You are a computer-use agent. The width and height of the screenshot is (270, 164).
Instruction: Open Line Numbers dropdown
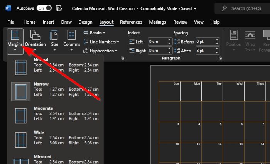pos(101,42)
